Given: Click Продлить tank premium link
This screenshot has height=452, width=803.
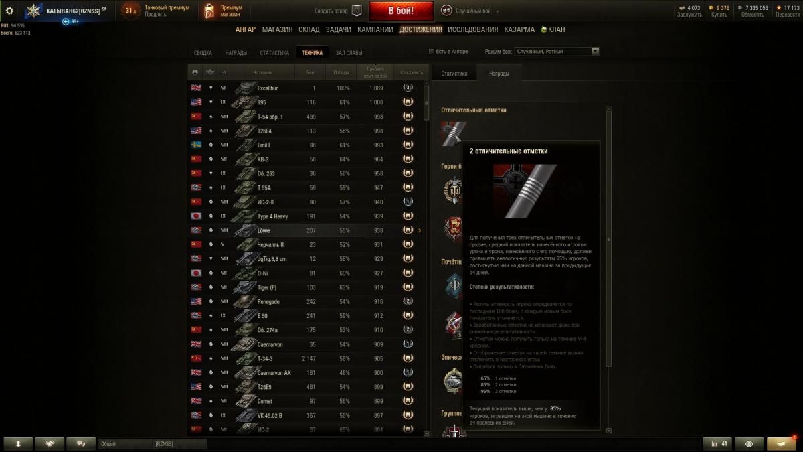Looking at the screenshot, I should (x=156, y=15).
